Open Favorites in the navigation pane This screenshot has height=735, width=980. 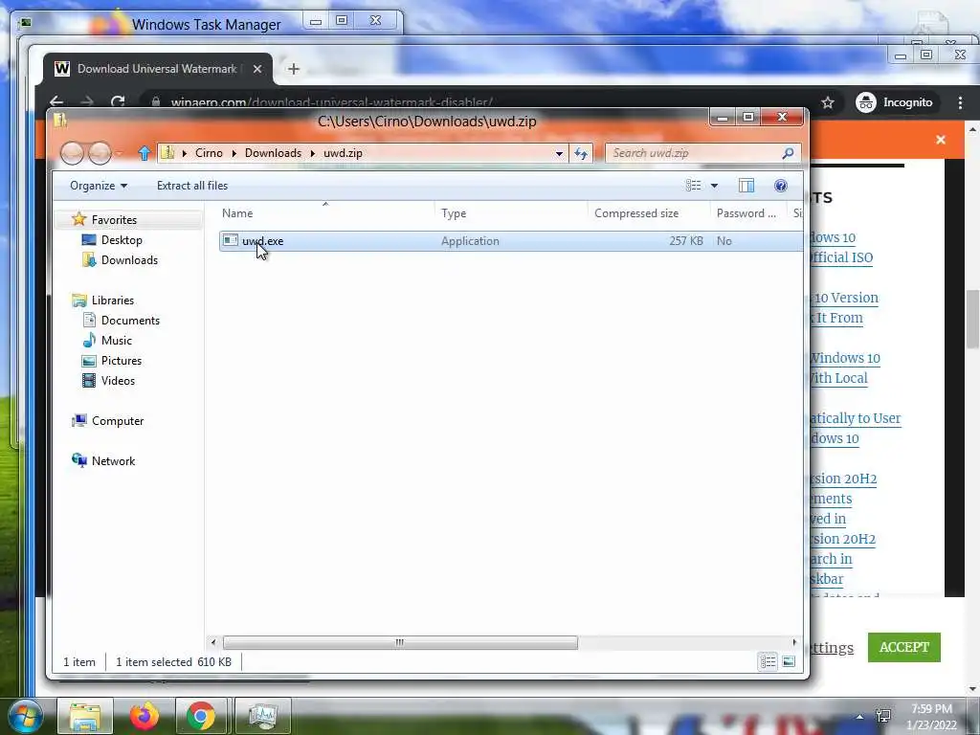114,220
